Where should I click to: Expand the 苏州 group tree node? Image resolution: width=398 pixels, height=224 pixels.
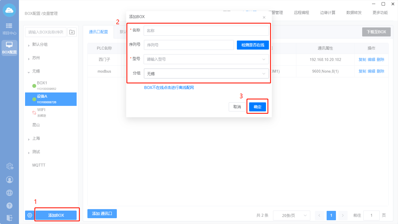29,59
